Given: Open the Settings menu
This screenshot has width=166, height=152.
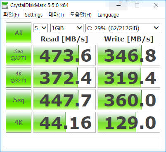Looking at the screenshot, I should click(33, 15).
